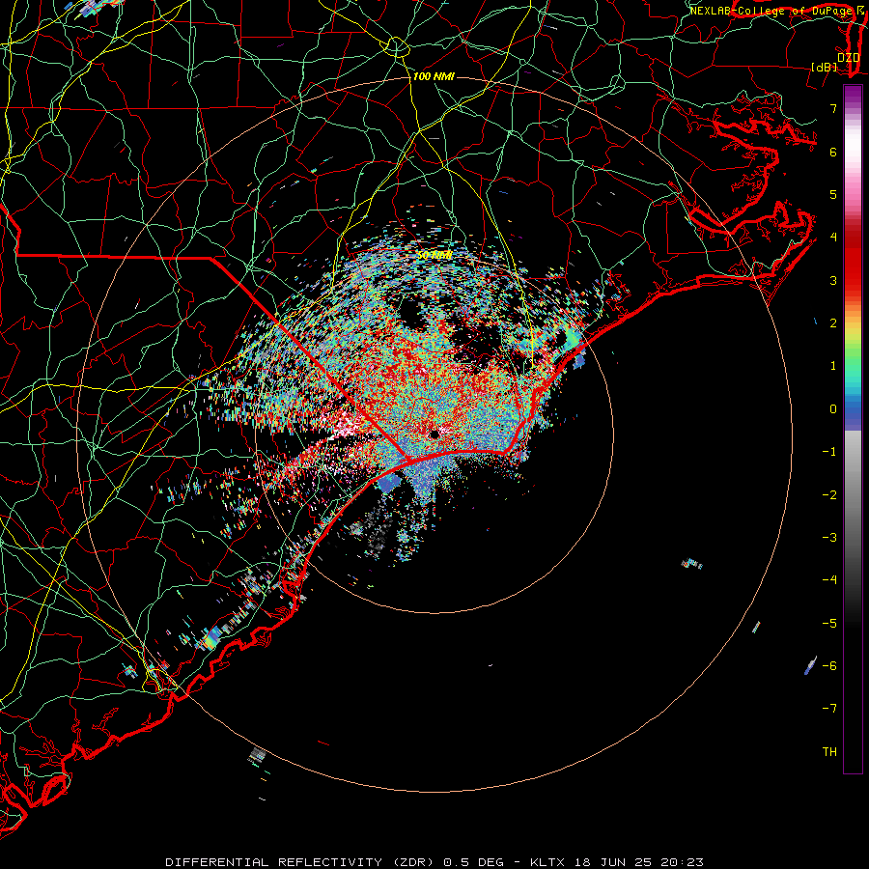Click the 4 dB value on color scale

(x=833, y=238)
